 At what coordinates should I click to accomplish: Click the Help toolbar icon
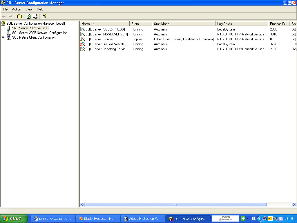44,16
